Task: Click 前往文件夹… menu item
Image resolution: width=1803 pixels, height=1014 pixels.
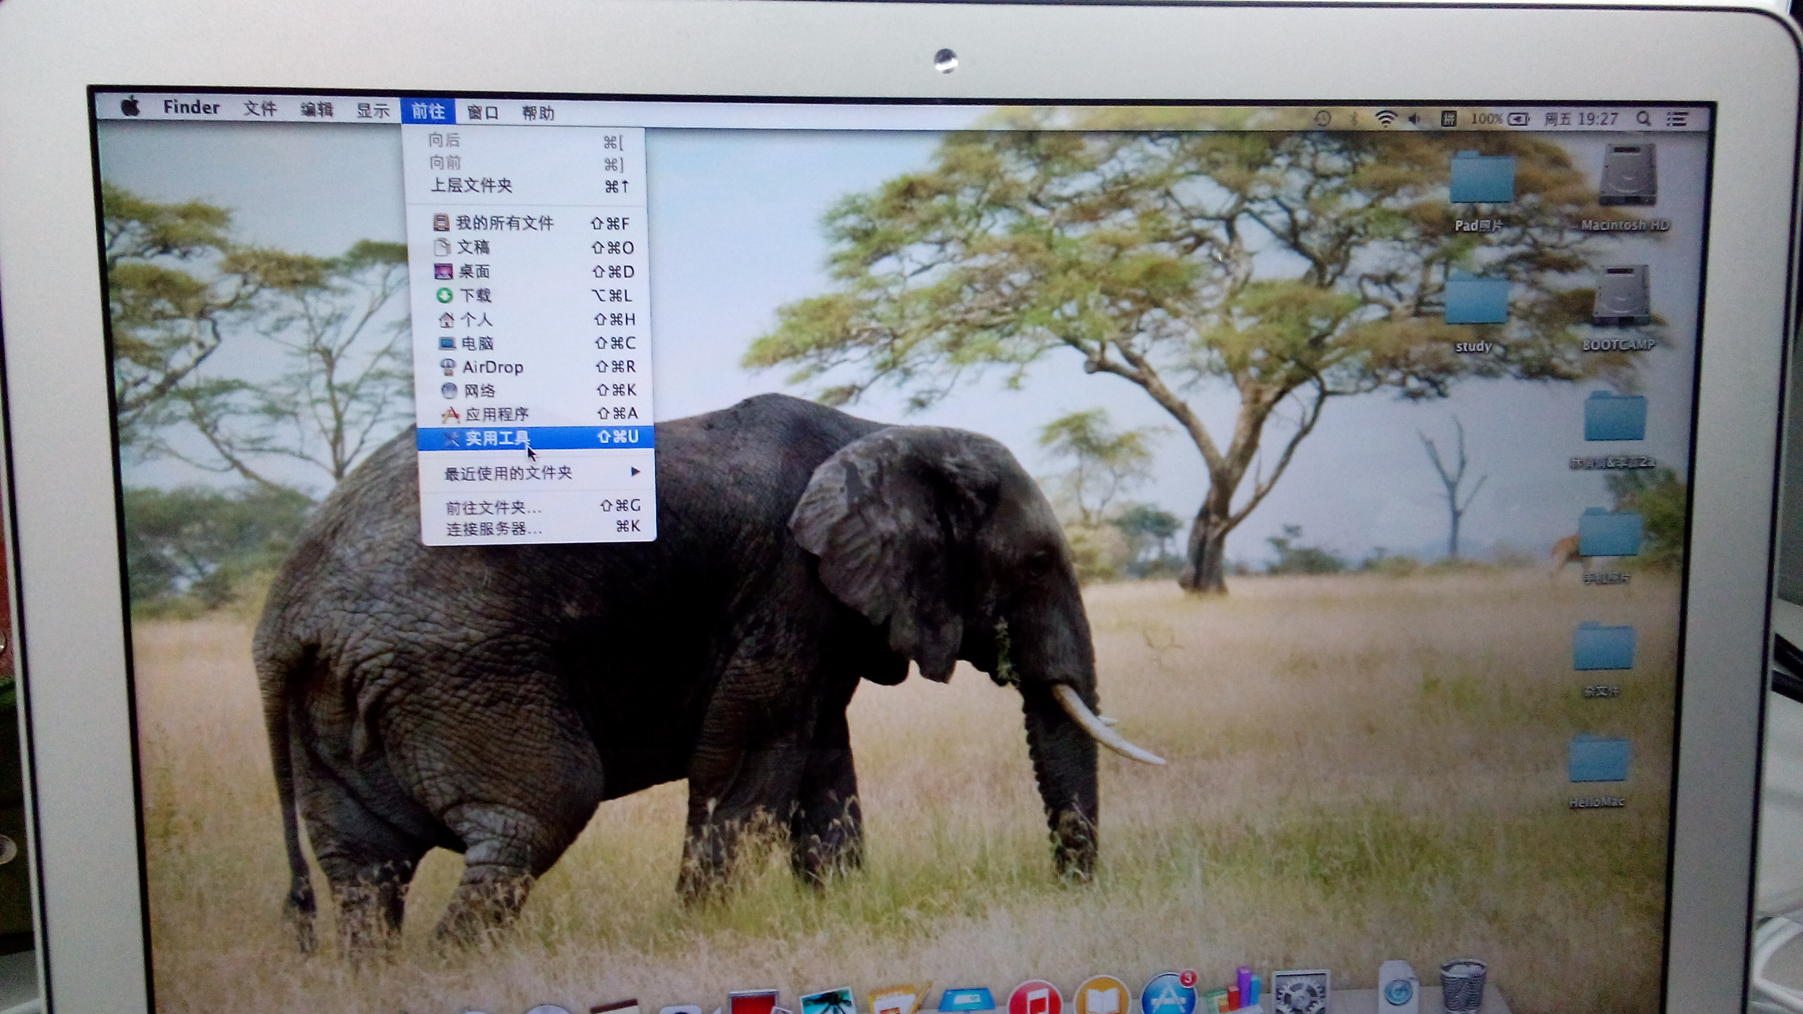Action: pos(494,508)
